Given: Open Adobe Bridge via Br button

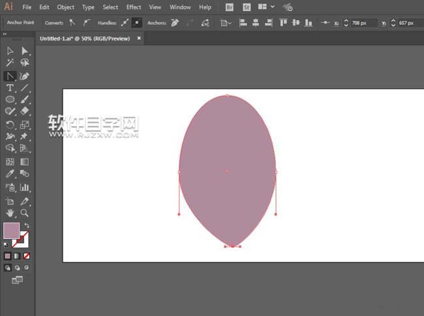Looking at the screenshot, I should click(x=230, y=7).
